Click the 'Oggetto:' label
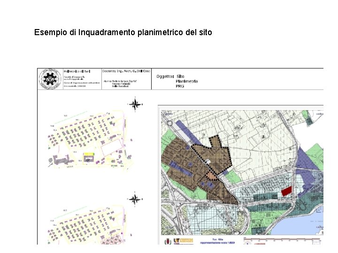This screenshot has height=253, width=338. (x=165, y=76)
